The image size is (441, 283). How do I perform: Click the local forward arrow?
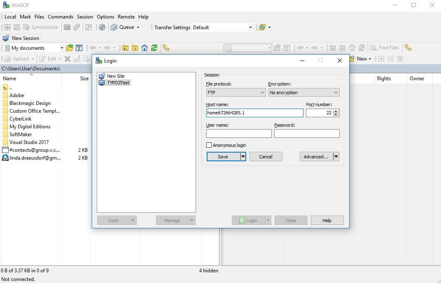pyautogui.click(x=107, y=48)
